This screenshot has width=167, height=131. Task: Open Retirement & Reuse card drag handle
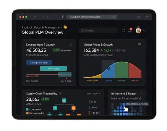141,94
